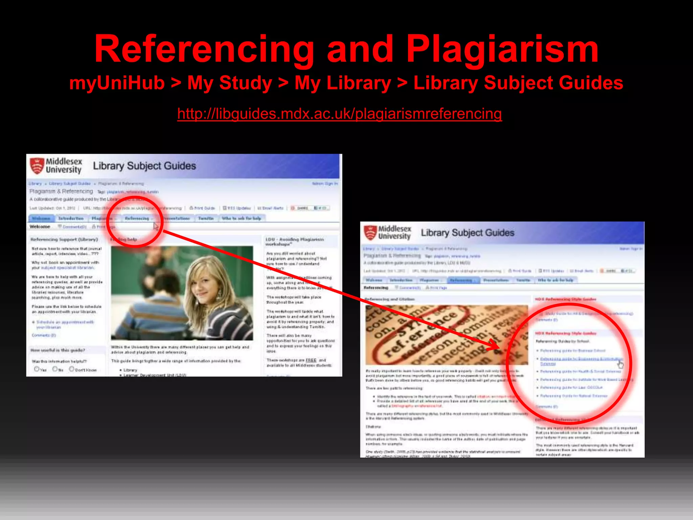Select 'Who to ask for help' tab, Referencing page
This screenshot has width=693, height=520.
coord(556,280)
